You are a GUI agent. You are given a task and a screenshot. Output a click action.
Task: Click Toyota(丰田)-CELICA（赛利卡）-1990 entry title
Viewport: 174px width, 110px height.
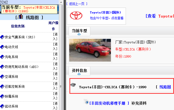point(113,87)
